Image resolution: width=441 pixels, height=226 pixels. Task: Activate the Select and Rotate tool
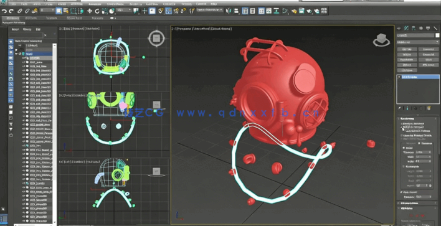(x=97, y=11)
